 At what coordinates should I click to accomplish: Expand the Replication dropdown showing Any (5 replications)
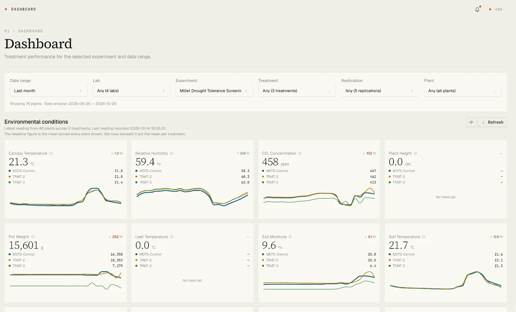380,91
